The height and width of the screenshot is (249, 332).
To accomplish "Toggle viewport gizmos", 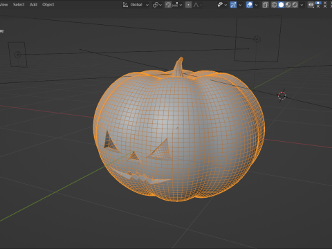I will tap(233, 5).
